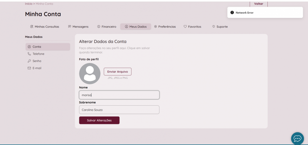Click the Nome input field
This screenshot has width=308, height=145.
point(119,95)
